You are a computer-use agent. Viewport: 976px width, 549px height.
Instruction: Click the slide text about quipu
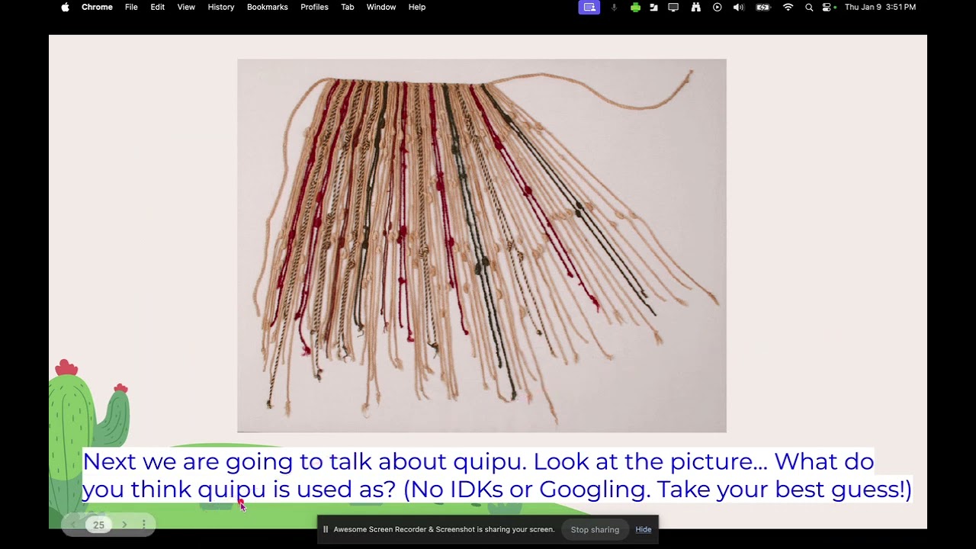coord(496,475)
